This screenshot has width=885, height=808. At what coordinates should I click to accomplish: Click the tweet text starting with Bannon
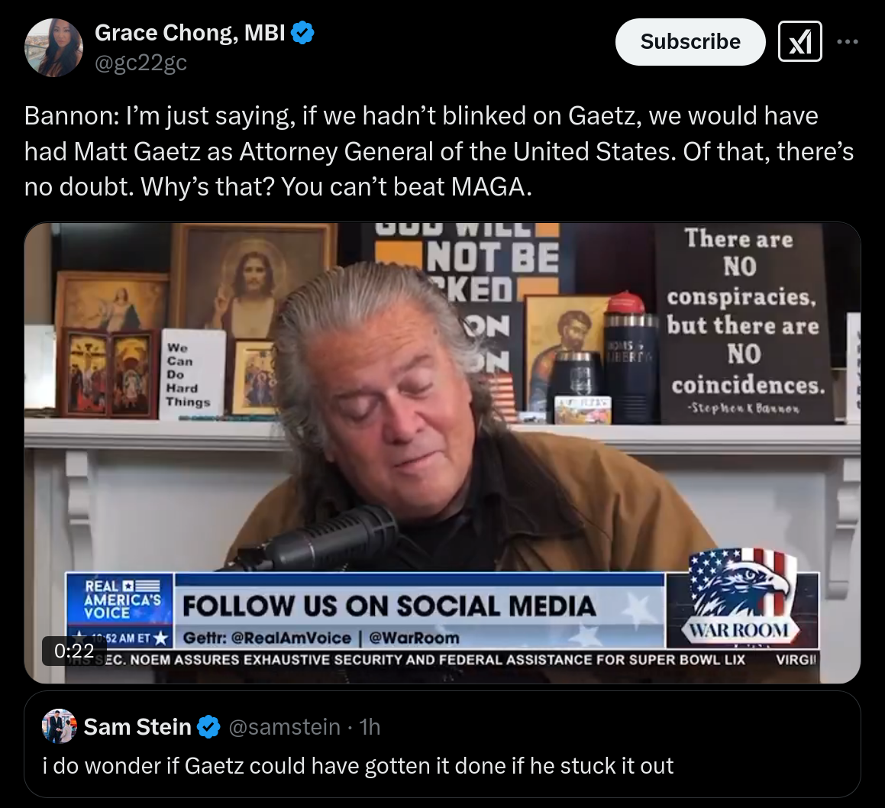tap(439, 151)
